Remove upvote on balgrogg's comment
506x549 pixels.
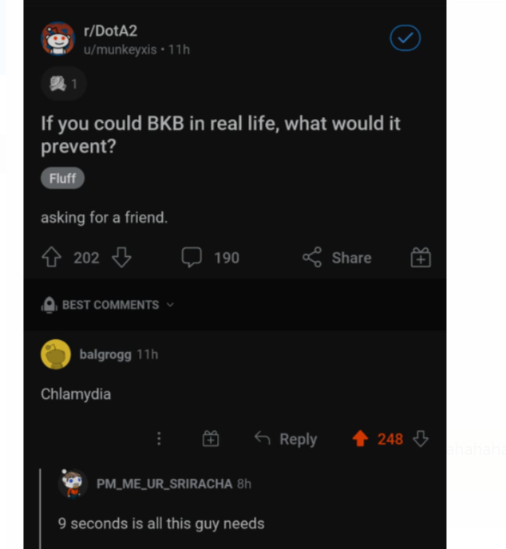(x=360, y=439)
